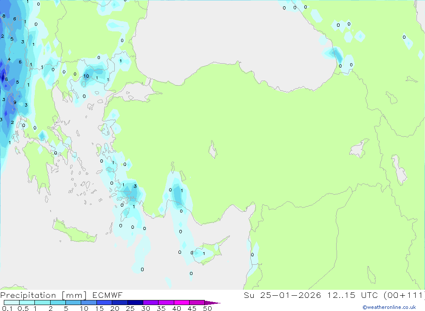
Task: Click the Precipitation [mm] title text
Action: [x=43, y=295]
